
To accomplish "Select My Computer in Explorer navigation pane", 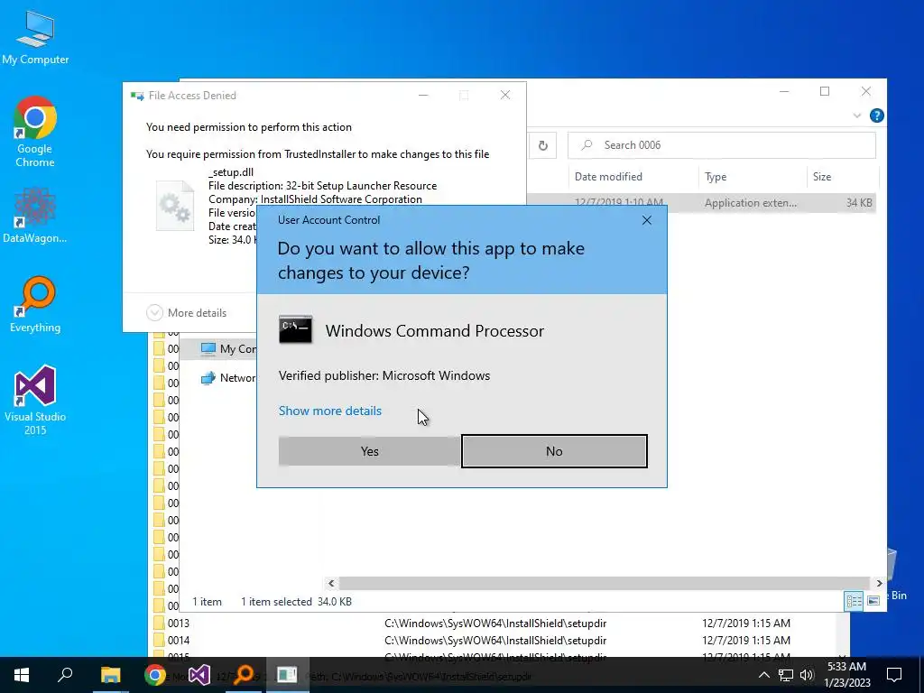I will [228, 349].
